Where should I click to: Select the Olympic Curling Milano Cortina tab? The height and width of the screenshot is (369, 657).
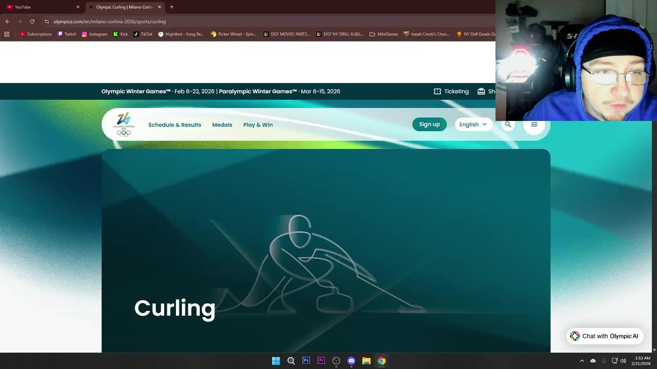tap(125, 7)
